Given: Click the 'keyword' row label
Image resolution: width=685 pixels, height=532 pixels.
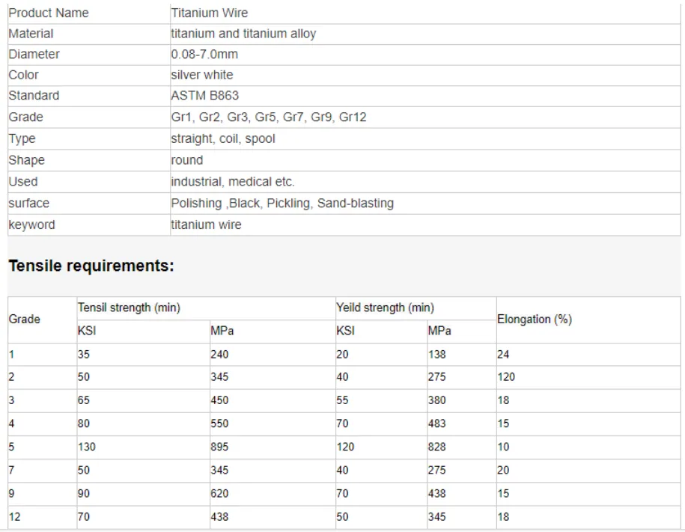Looking at the screenshot, I should [x=31, y=224].
